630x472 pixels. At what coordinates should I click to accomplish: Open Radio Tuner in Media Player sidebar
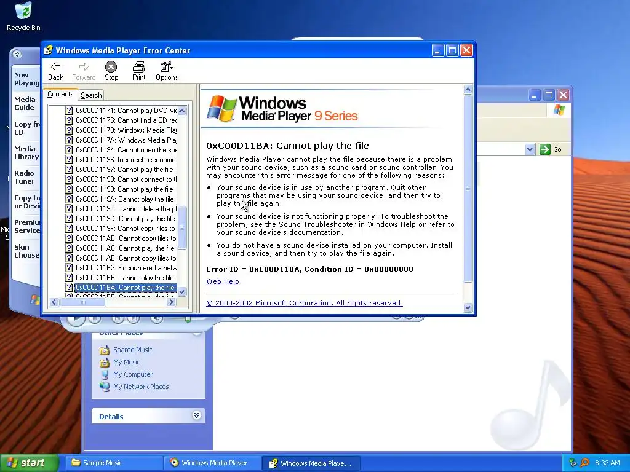[x=25, y=177]
